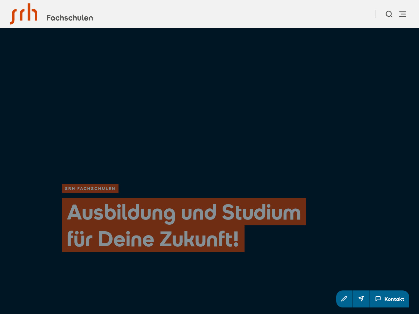Click the vertical divider beside the search icon
Screen dimensions: 419x314
tap(375, 14)
